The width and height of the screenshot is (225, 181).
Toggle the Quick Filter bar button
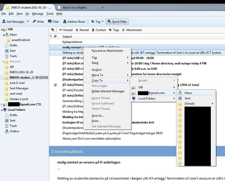pyautogui.click(x=117, y=21)
